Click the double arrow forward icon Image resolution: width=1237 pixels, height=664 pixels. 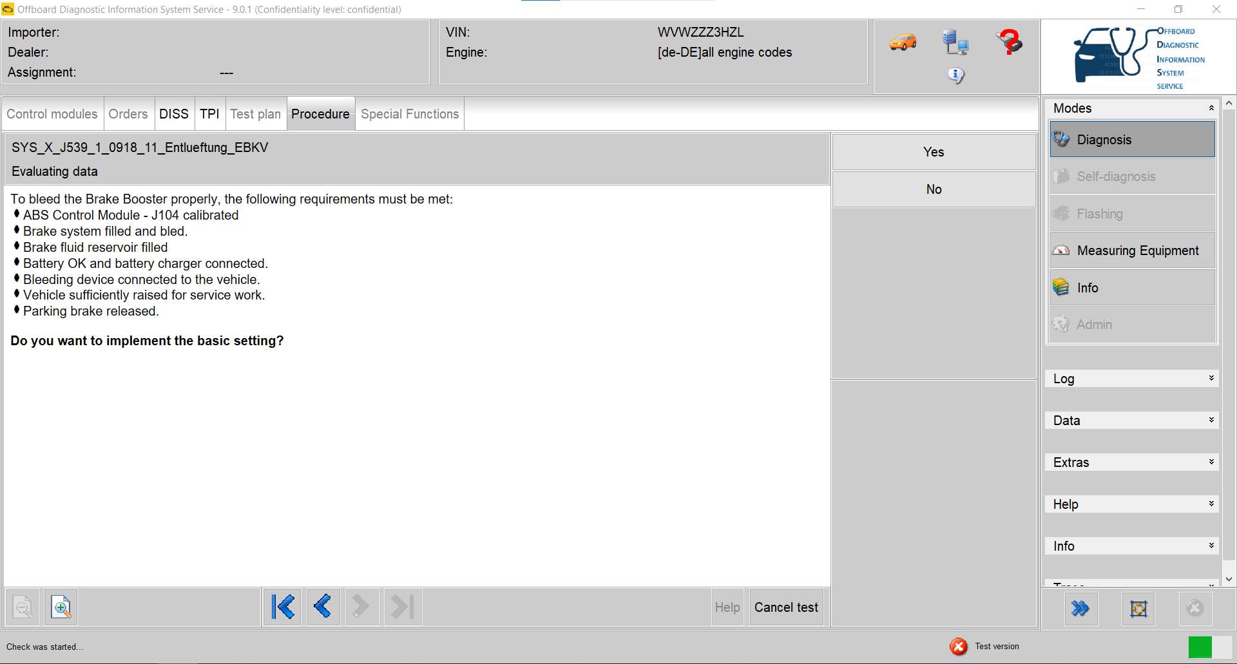click(x=1080, y=608)
